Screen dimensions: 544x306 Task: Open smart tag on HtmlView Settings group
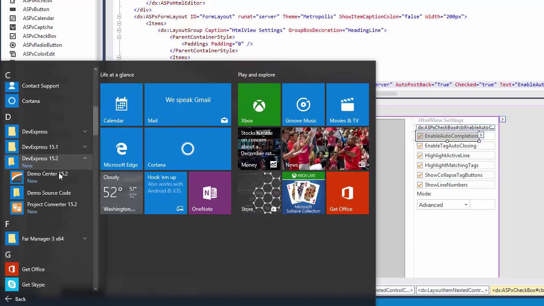point(502,119)
